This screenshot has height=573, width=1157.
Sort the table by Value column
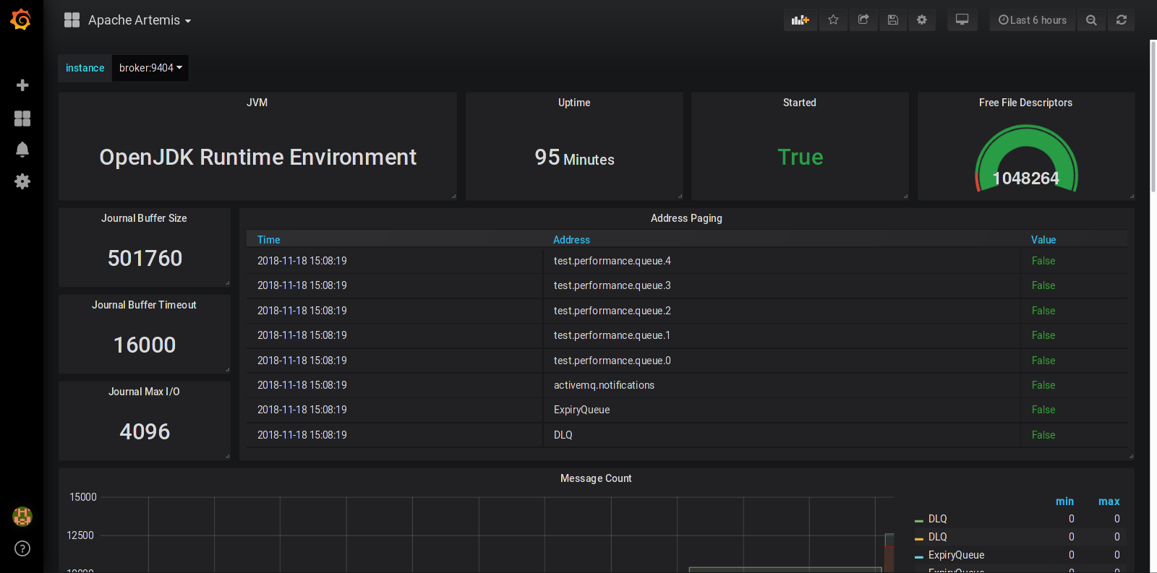(x=1043, y=240)
